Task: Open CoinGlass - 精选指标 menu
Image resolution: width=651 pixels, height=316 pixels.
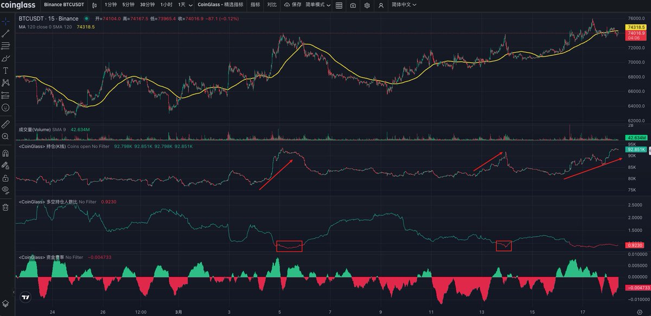Action: click(220, 5)
